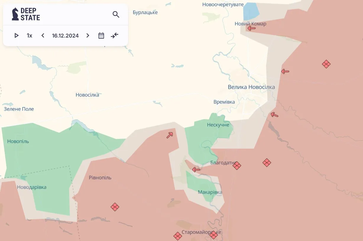This screenshot has height=241, width=363.
Task: Open the calendar date picker icon
Action: pyautogui.click(x=101, y=35)
